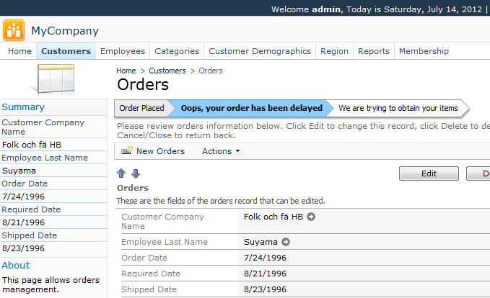The image size is (490, 298).
Task: Open the Actions dropdown menu
Action: tap(221, 151)
